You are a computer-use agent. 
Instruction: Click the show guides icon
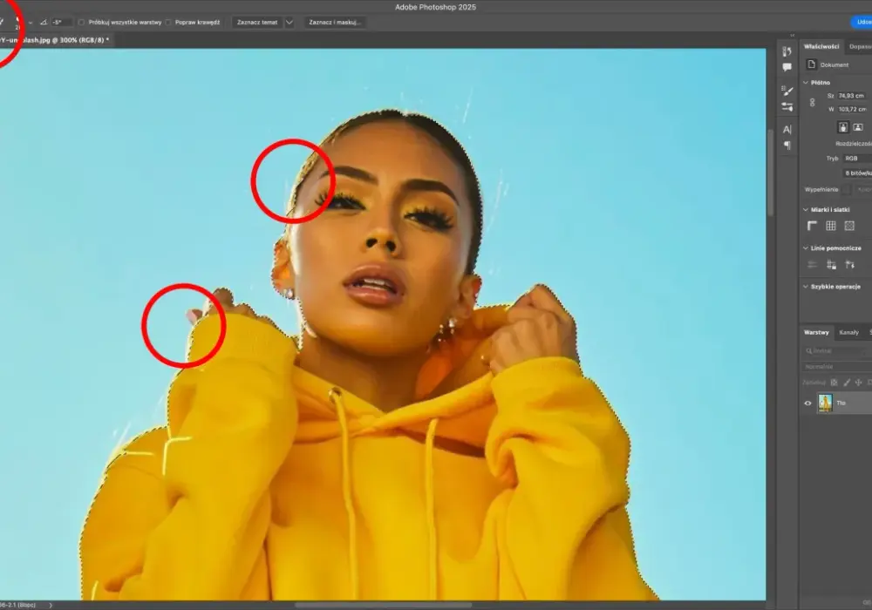812,264
